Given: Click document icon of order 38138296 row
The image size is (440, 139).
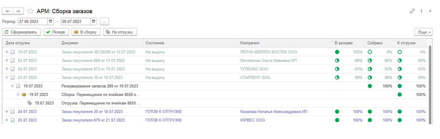Looking at the screenshot, I should pyautogui.click(x=12, y=52).
